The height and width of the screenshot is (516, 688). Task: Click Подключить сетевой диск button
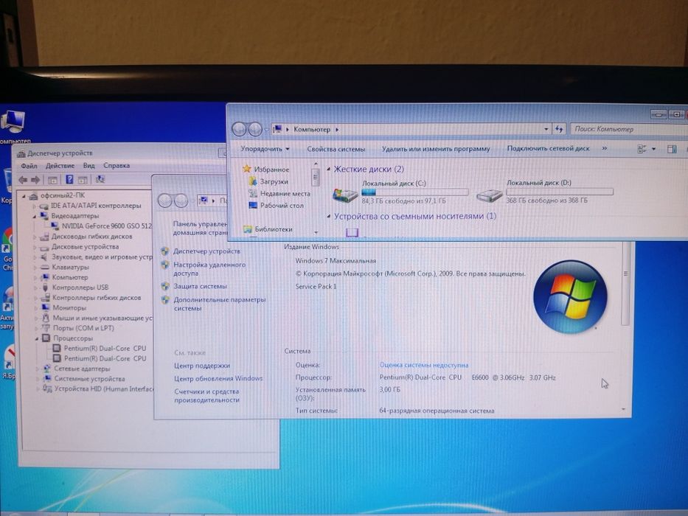[x=548, y=148]
